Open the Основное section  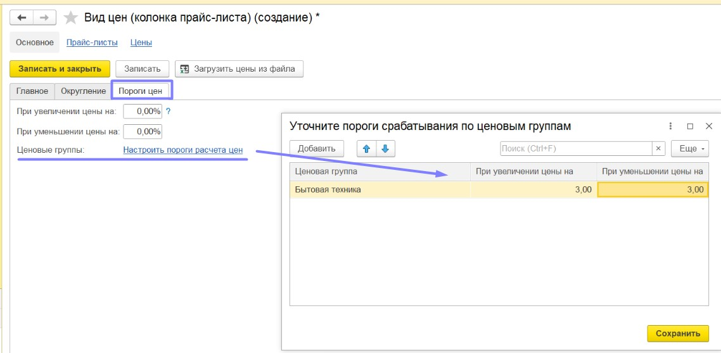34,42
